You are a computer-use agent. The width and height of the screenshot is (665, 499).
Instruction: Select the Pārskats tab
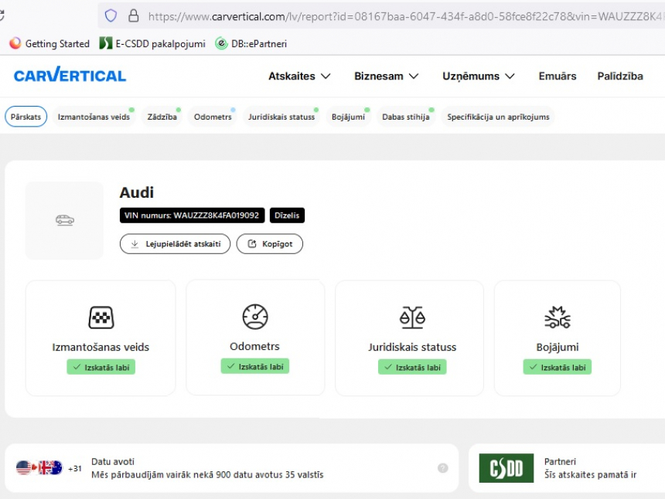point(26,117)
